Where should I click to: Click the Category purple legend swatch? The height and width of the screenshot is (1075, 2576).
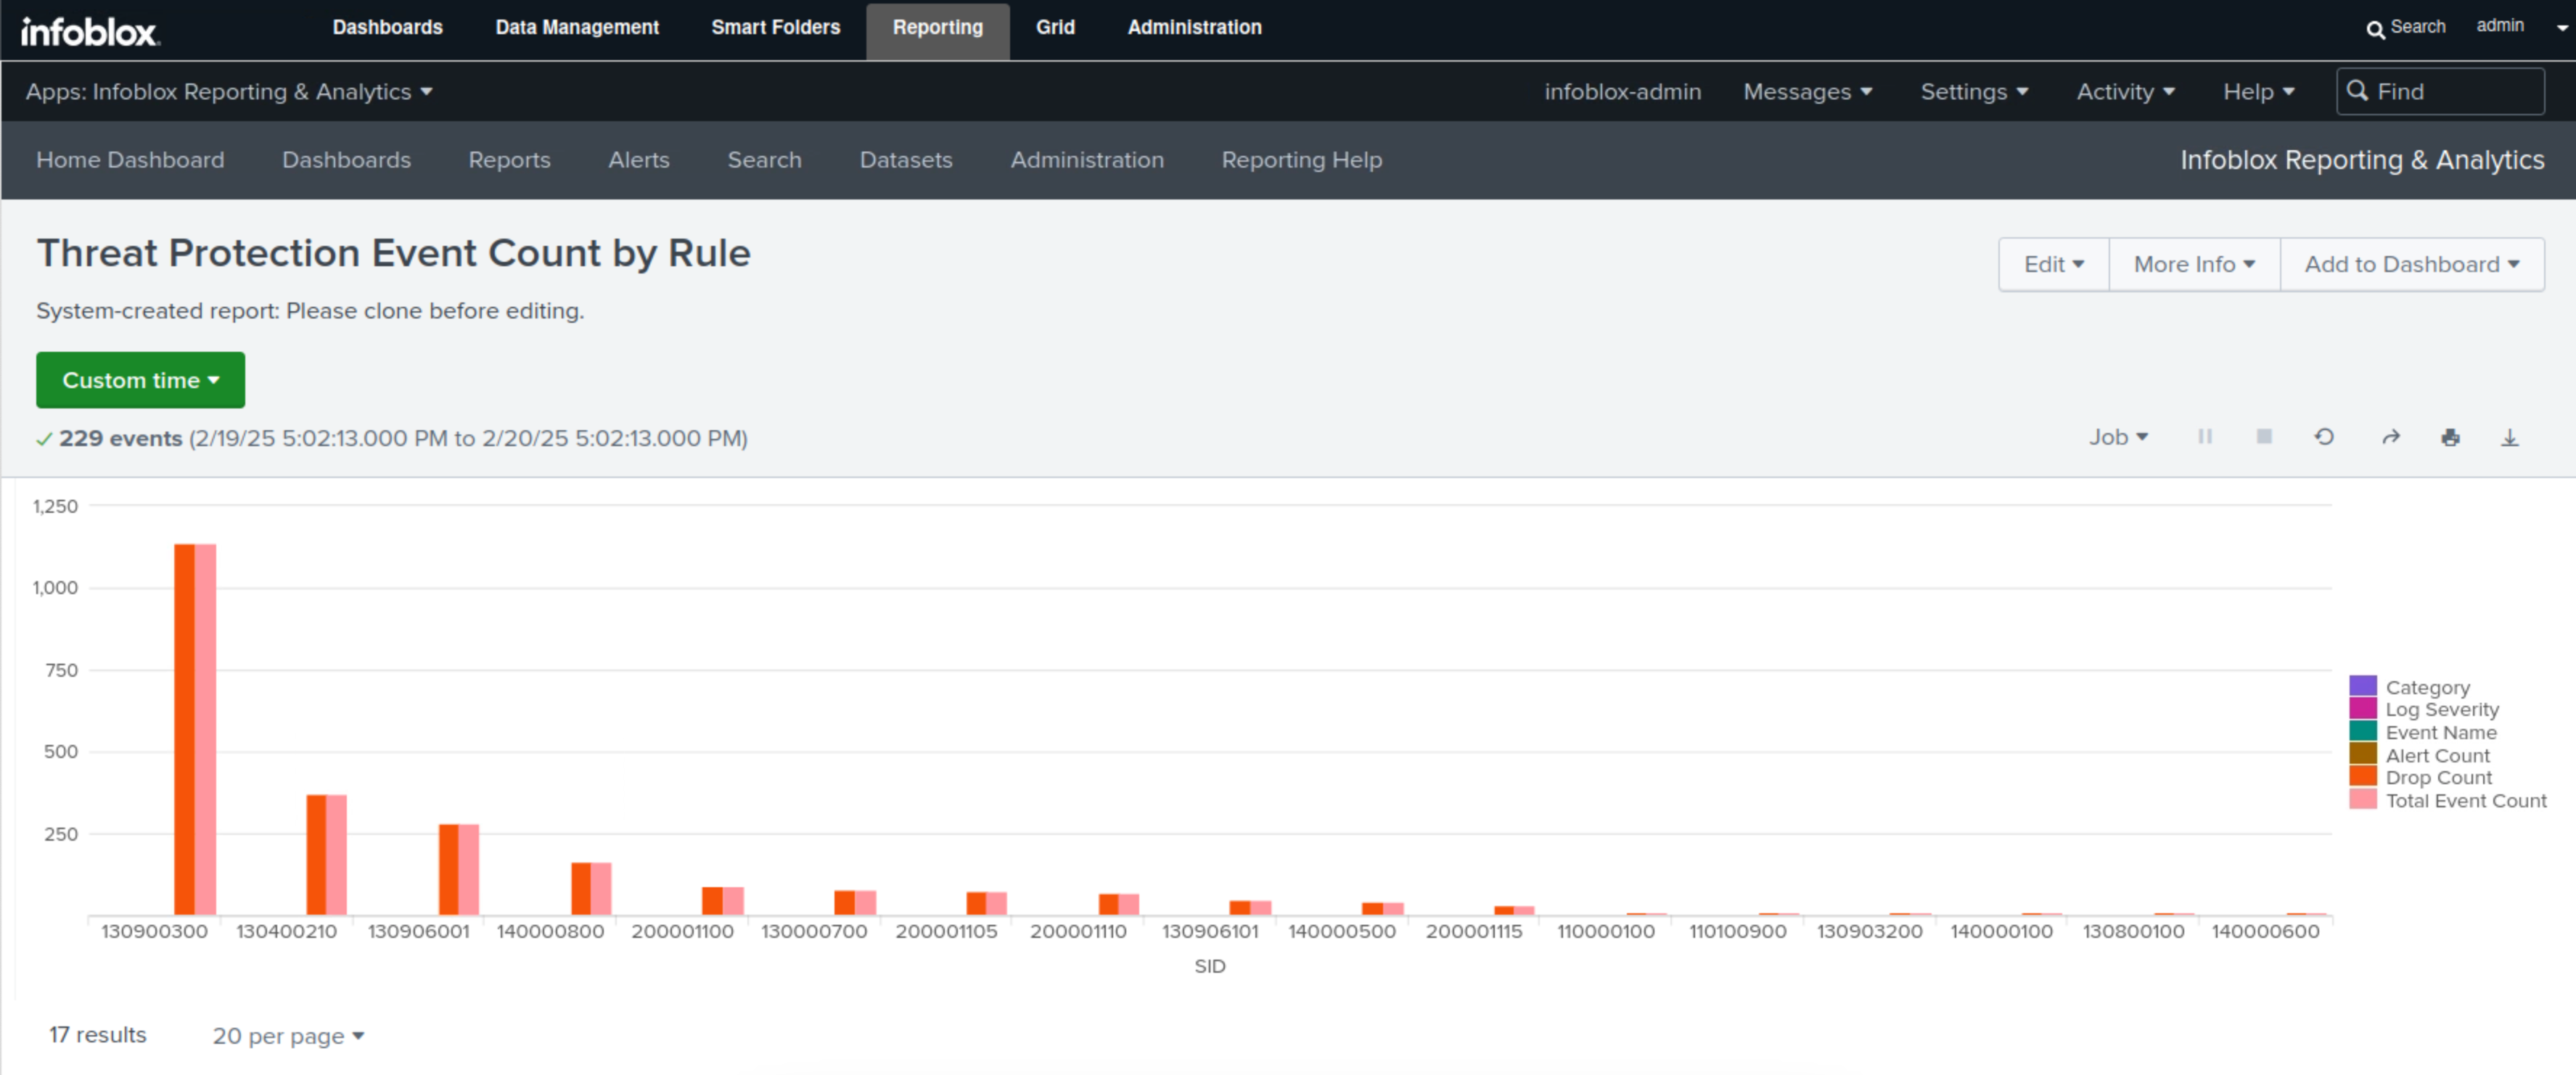coord(2362,686)
